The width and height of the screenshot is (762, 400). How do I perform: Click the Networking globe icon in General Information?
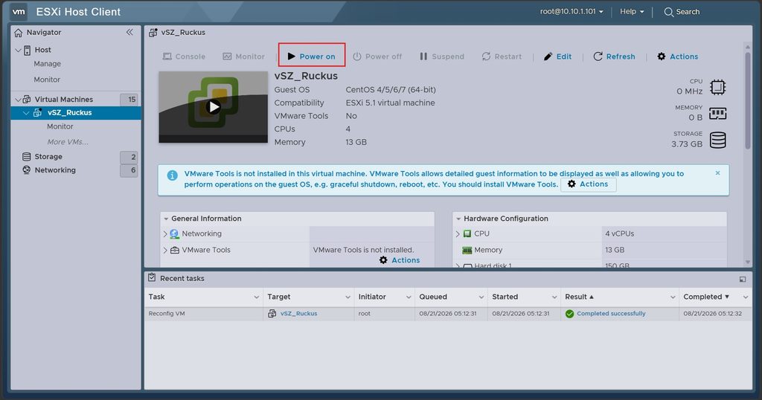(x=174, y=234)
